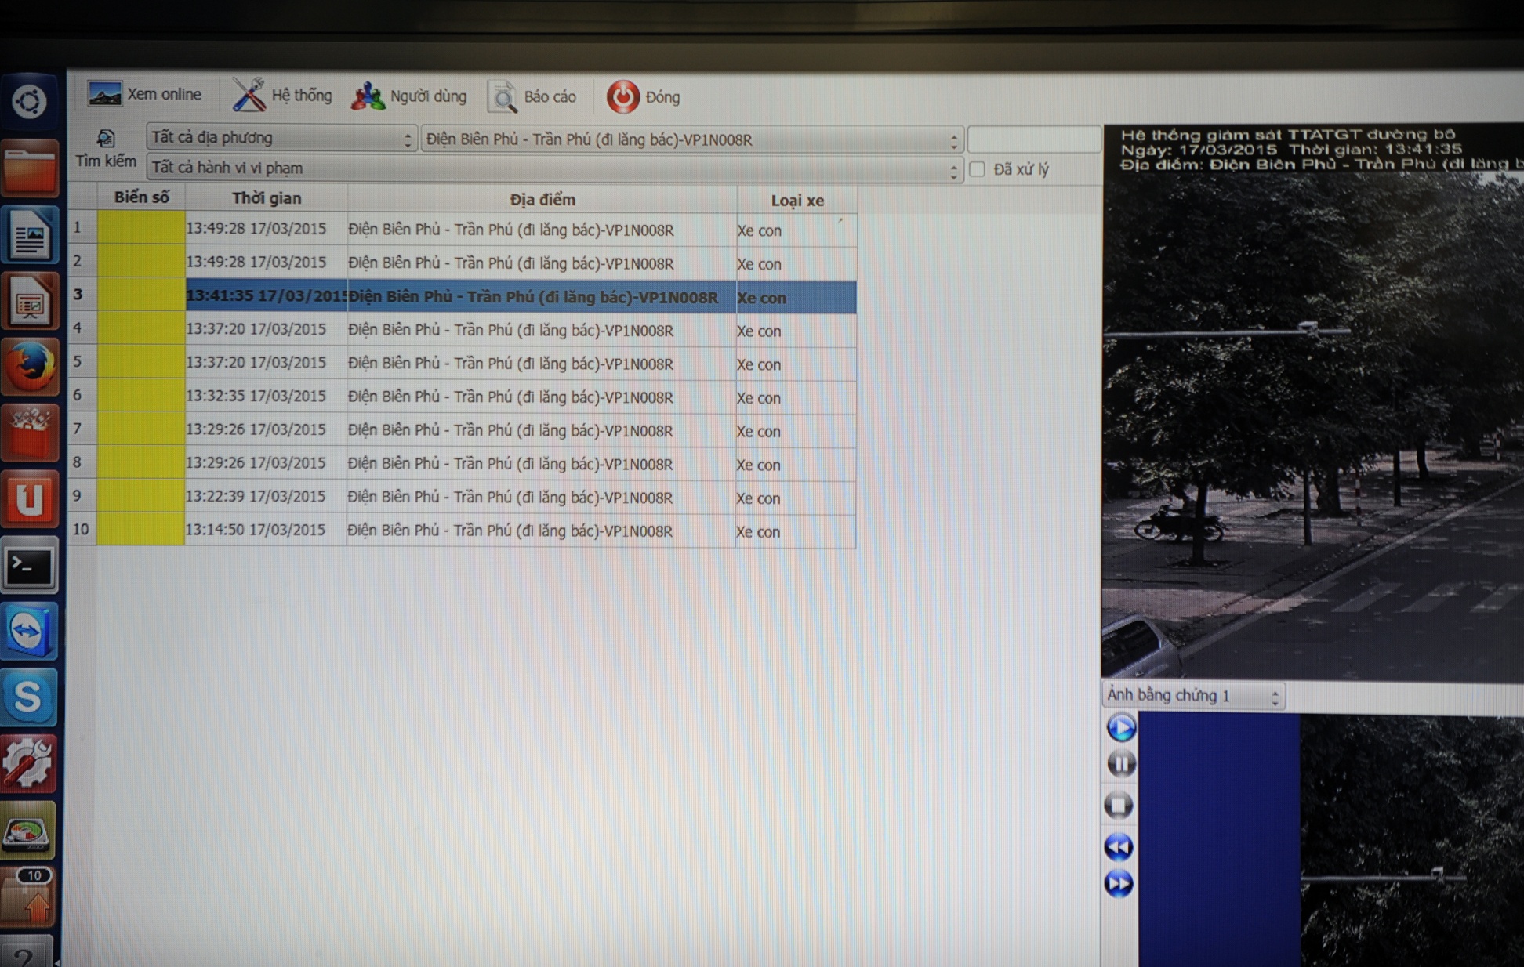Launch the Terminal from the dock
1524x967 pixels.
point(30,566)
